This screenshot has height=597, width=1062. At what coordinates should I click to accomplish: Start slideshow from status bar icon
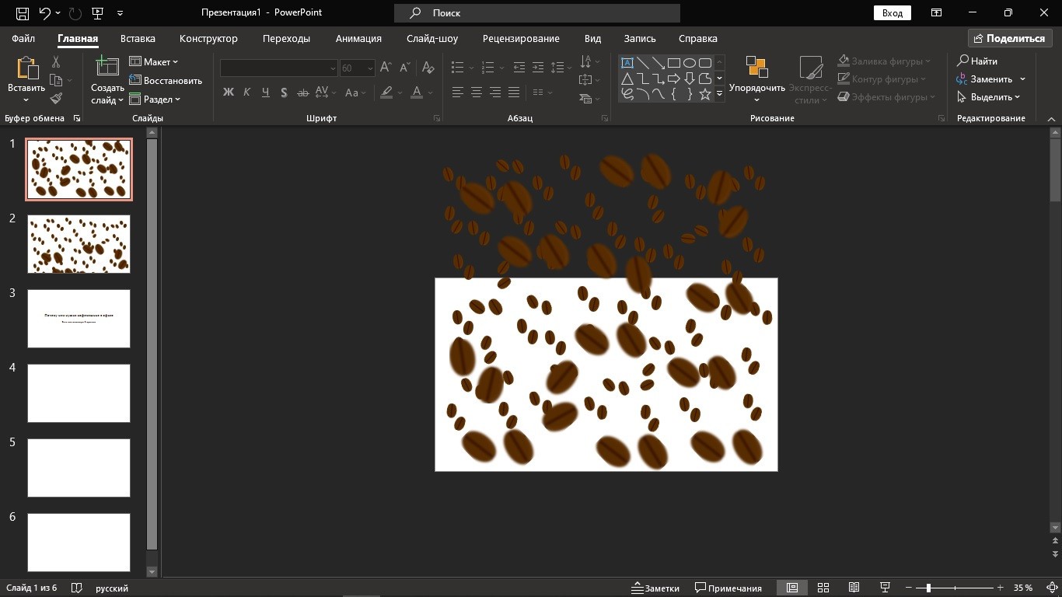[x=885, y=588]
